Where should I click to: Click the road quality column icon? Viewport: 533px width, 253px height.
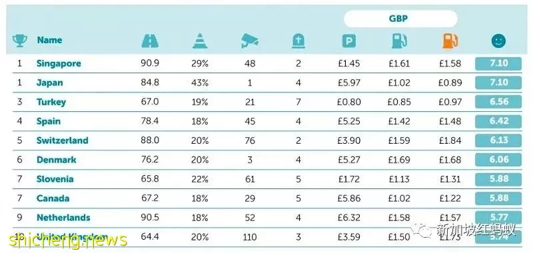[x=150, y=41]
